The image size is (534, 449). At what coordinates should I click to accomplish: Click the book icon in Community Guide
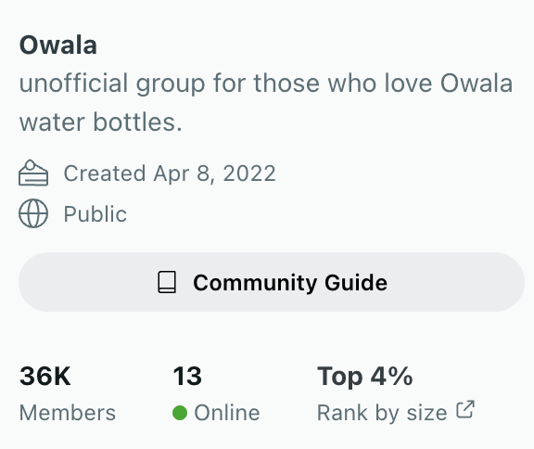point(167,282)
